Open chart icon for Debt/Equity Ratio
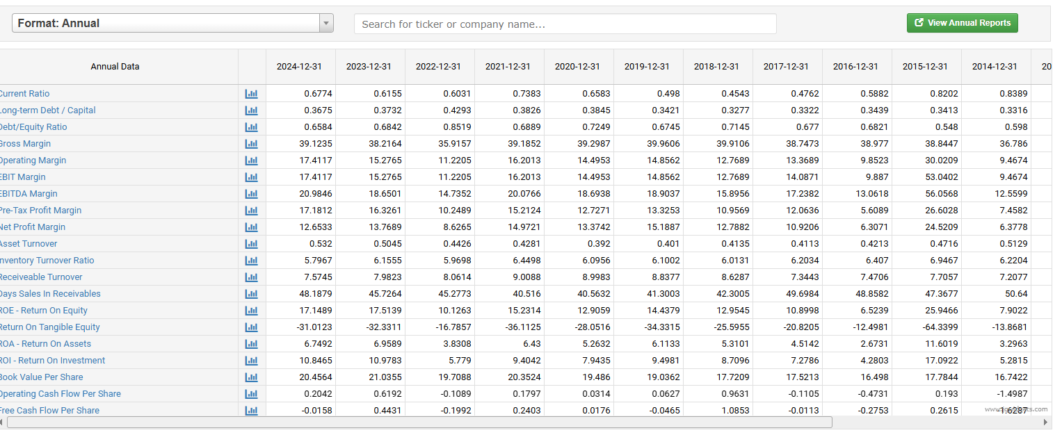This screenshot has width=1062, height=435. click(x=251, y=127)
